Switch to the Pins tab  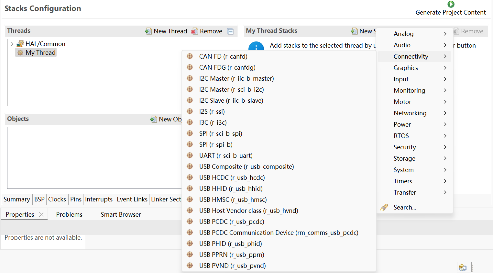tap(76, 199)
